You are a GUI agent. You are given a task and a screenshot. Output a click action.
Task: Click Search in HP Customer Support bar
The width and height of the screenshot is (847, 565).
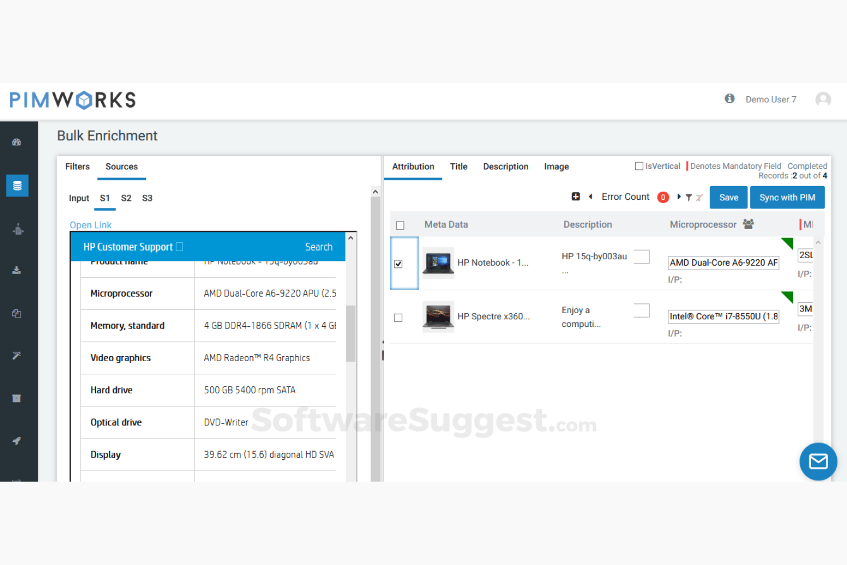319,247
